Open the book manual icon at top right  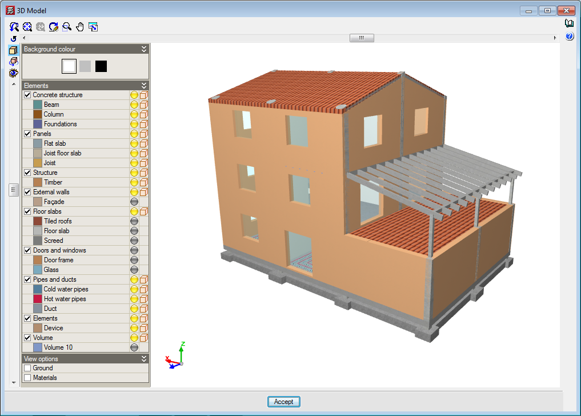coord(569,23)
